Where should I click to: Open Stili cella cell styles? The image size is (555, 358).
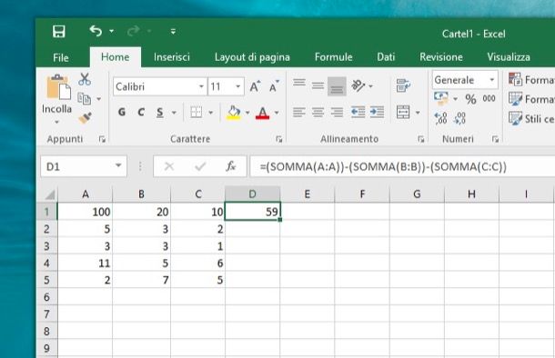tap(530, 118)
